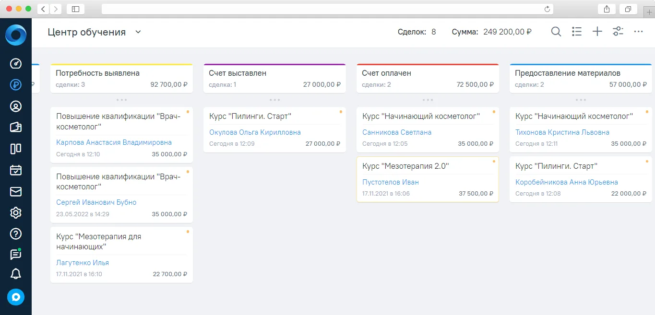
Task: Open the kanban boards icon in sidebar
Action: 16,149
